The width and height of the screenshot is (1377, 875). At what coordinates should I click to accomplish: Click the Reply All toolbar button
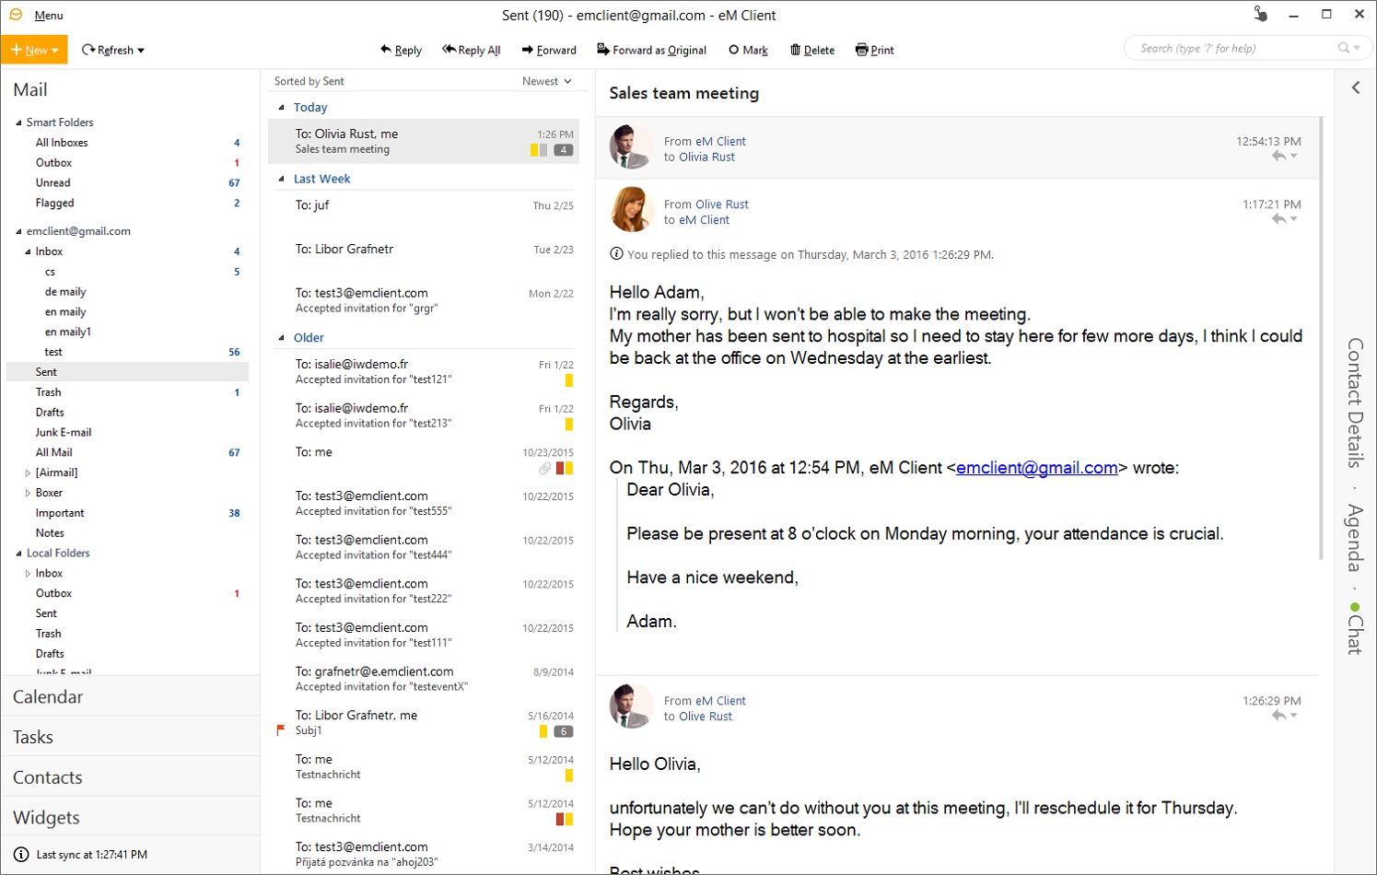(x=472, y=50)
